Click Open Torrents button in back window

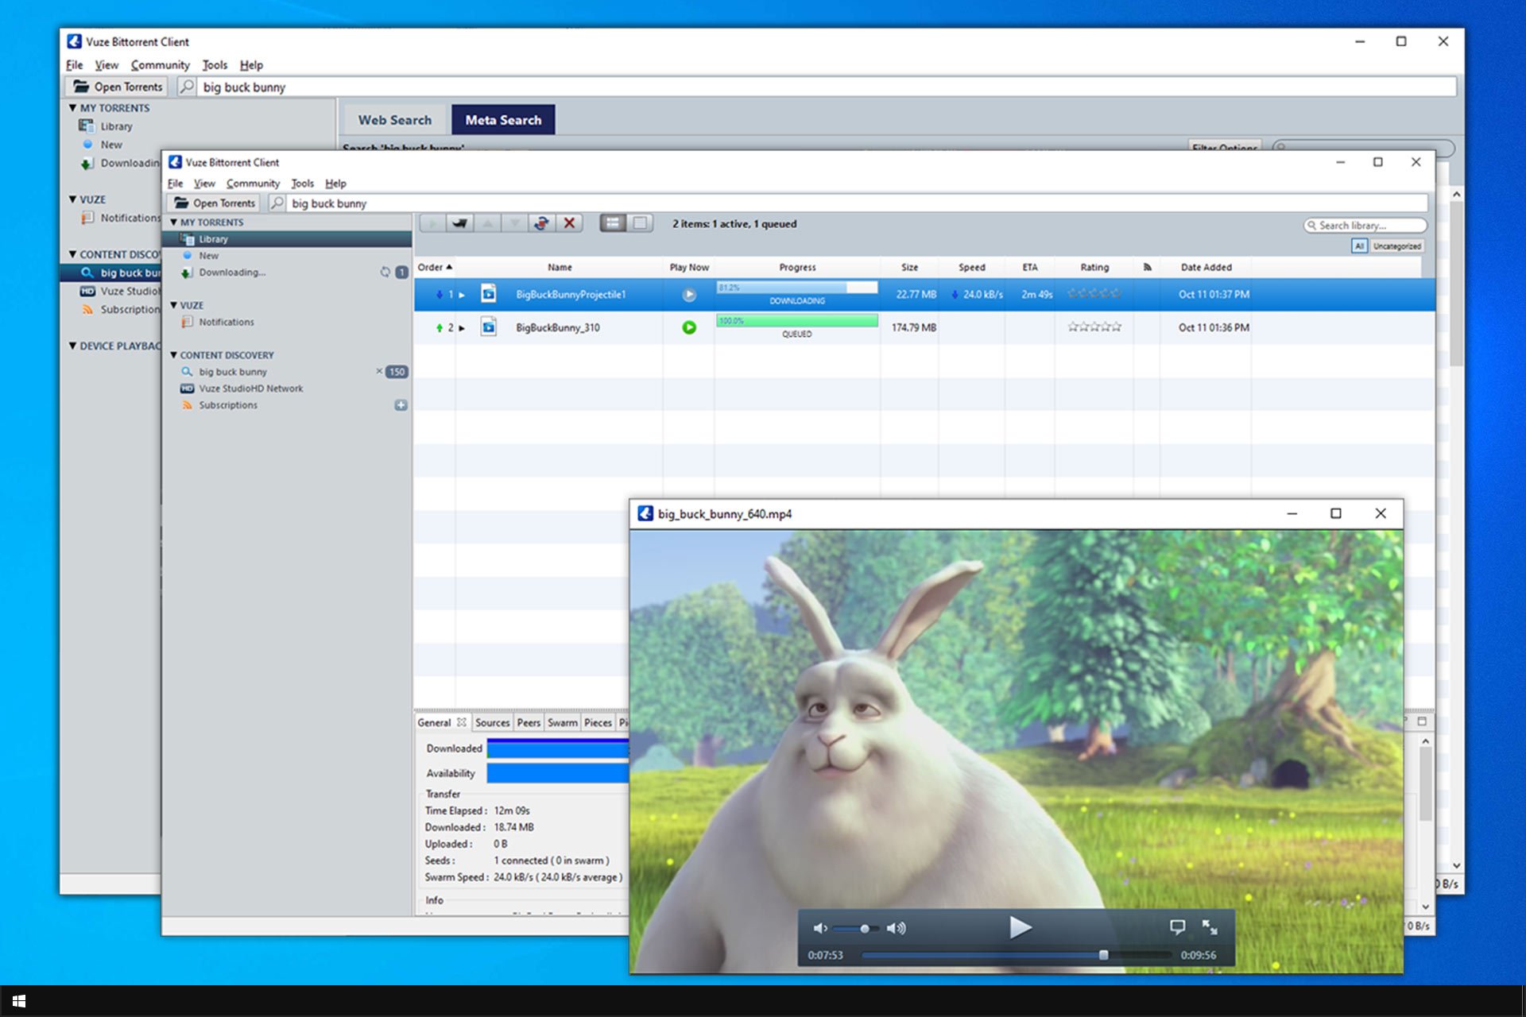(118, 87)
